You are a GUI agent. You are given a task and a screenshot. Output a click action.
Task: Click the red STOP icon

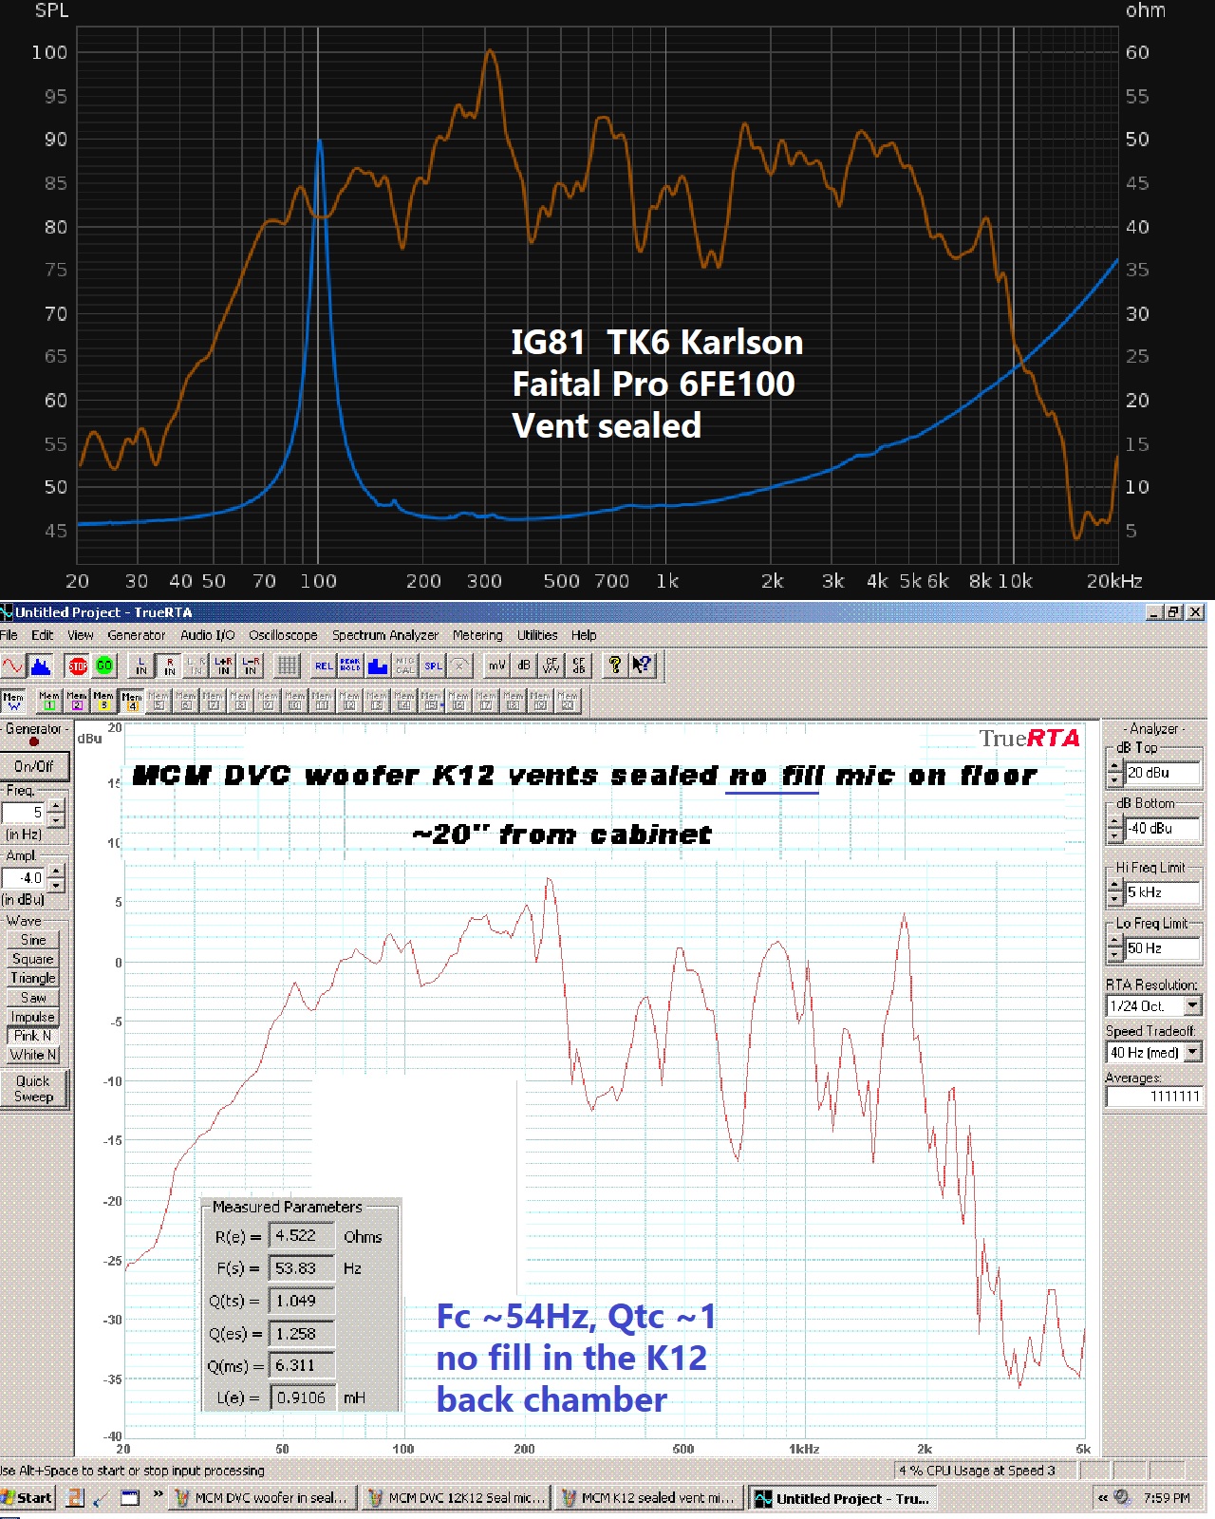point(78,666)
